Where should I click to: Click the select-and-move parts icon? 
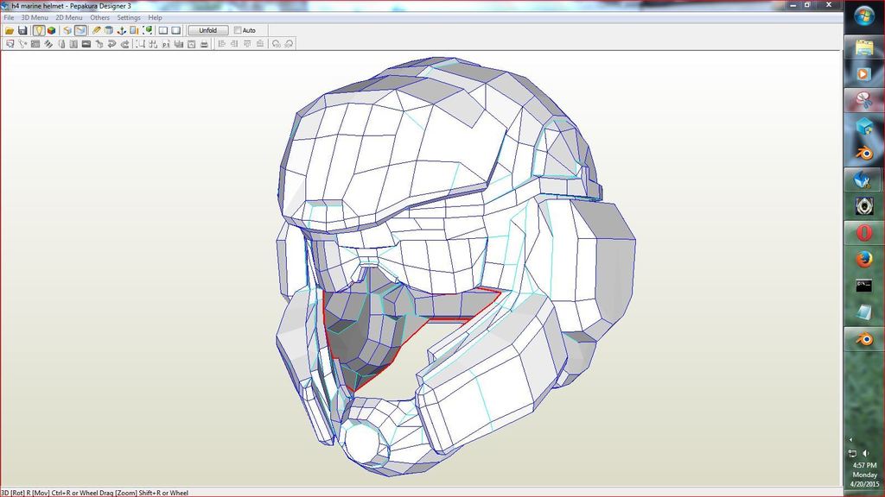click(x=10, y=44)
